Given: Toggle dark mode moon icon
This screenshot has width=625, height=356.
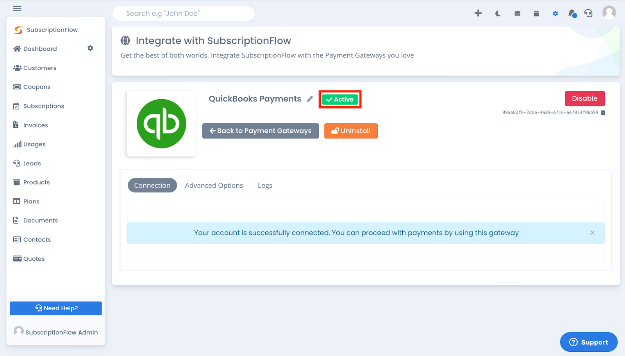Looking at the screenshot, I should (x=498, y=13).
